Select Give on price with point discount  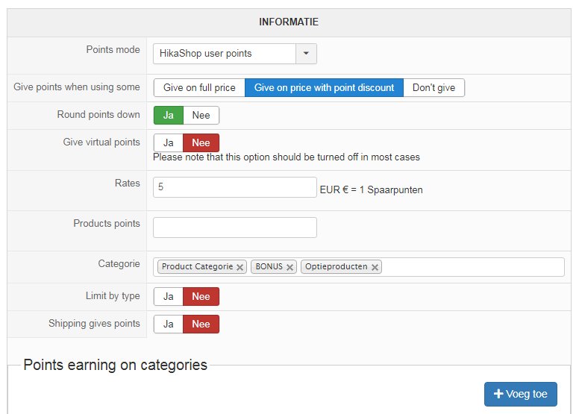pyautogui.click(x=324, y=88)
